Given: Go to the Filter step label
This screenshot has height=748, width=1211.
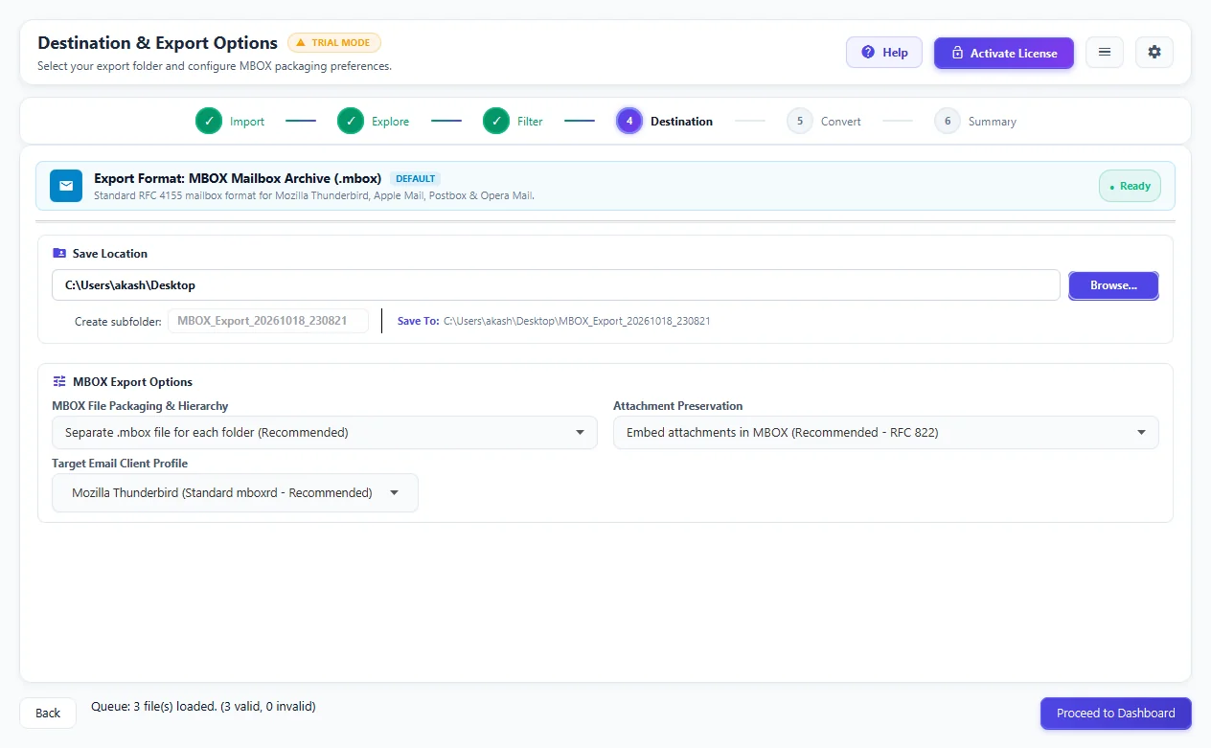Looking at the screenshot, I should [x=530, y=122].
